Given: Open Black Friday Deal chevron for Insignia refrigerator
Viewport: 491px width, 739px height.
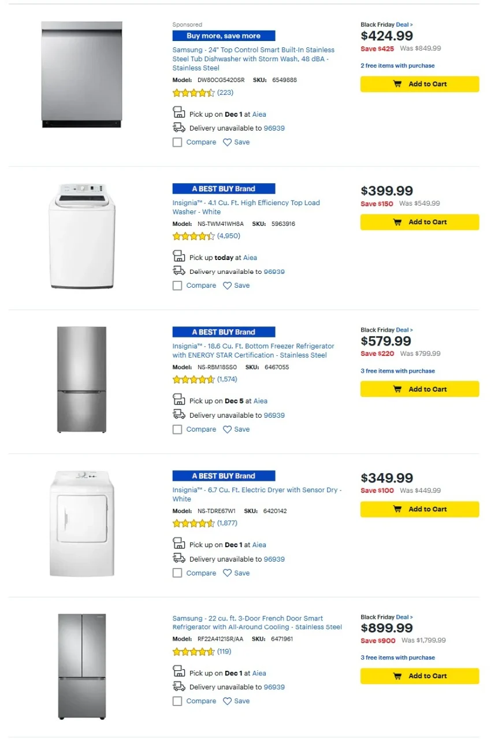Looking at the screenshot, I should [404, 330].
